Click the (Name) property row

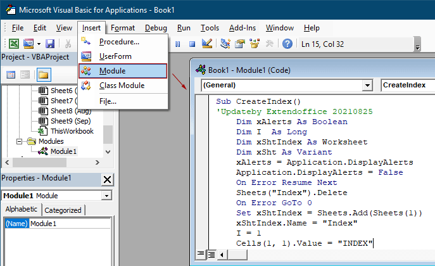pyautogui.click(x=17, y=224)
